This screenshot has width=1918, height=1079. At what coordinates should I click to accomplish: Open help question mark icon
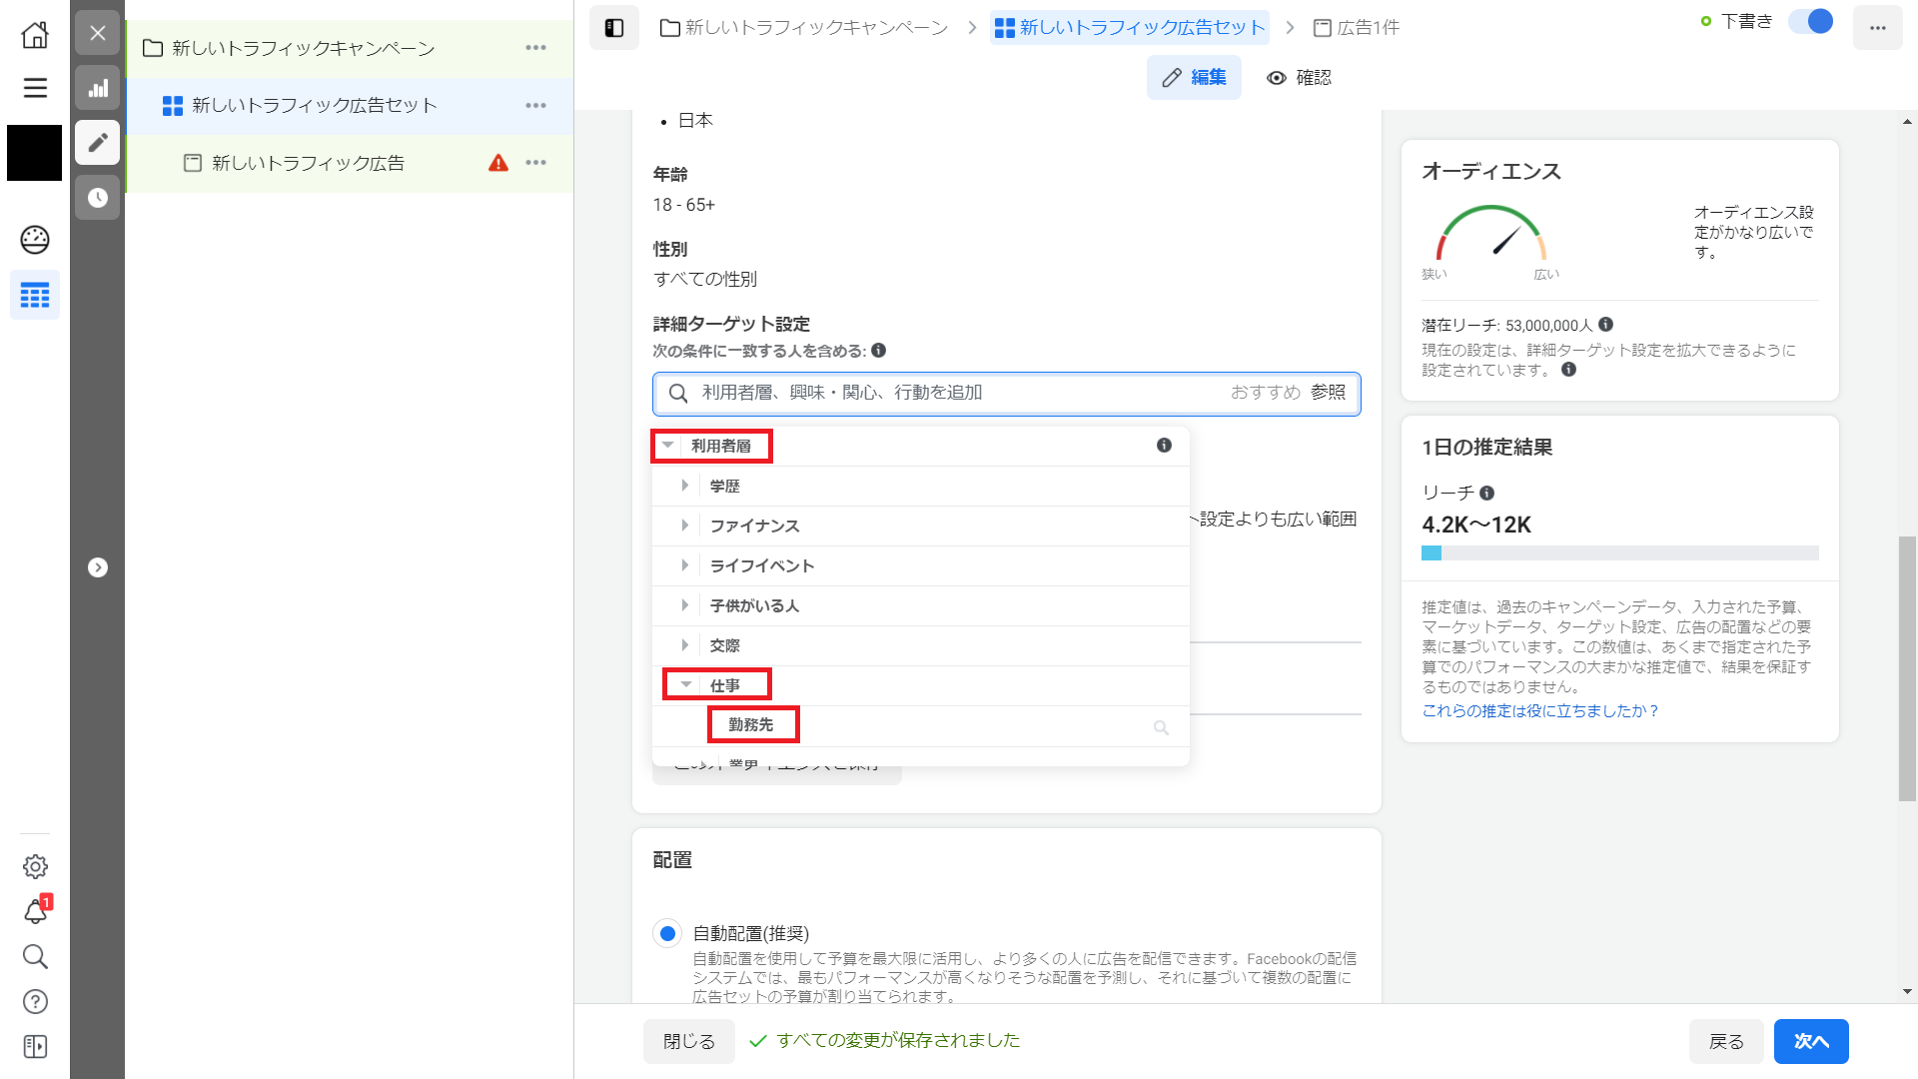pos(35,1001)
